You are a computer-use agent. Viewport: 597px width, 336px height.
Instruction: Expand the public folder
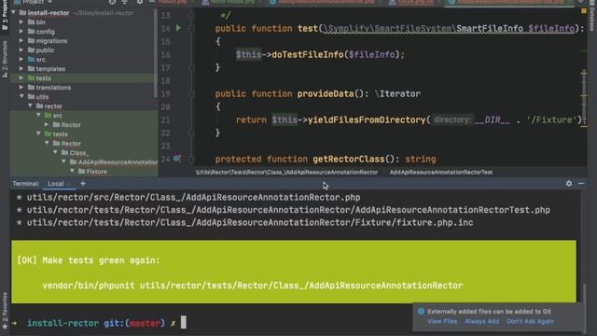click(21, 49)
